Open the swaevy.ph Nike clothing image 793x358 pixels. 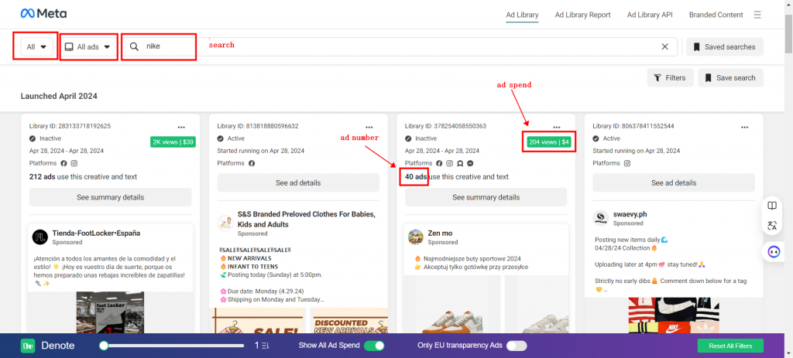click(674, 315)
